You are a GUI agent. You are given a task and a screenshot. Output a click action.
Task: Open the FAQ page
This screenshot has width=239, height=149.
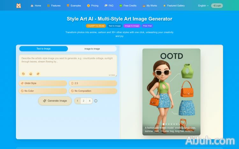109,6
